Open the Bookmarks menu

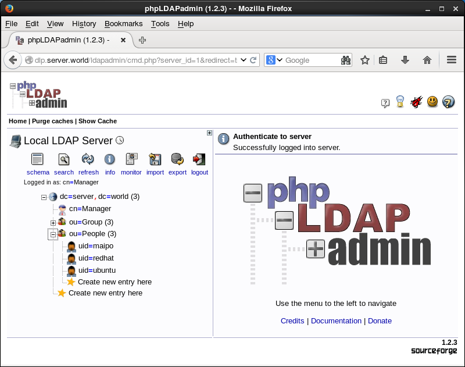tap(123, 24)
